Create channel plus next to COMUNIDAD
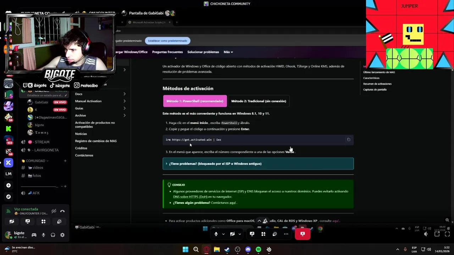This screenshot has height=255, width=454. [x=65, y=161]
